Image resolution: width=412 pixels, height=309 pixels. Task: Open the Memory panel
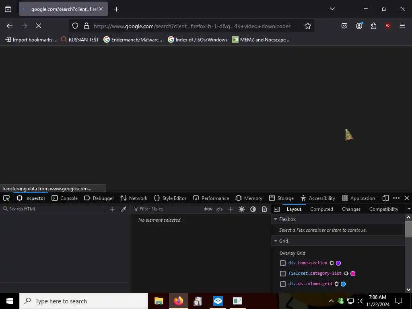click(249, 198)
